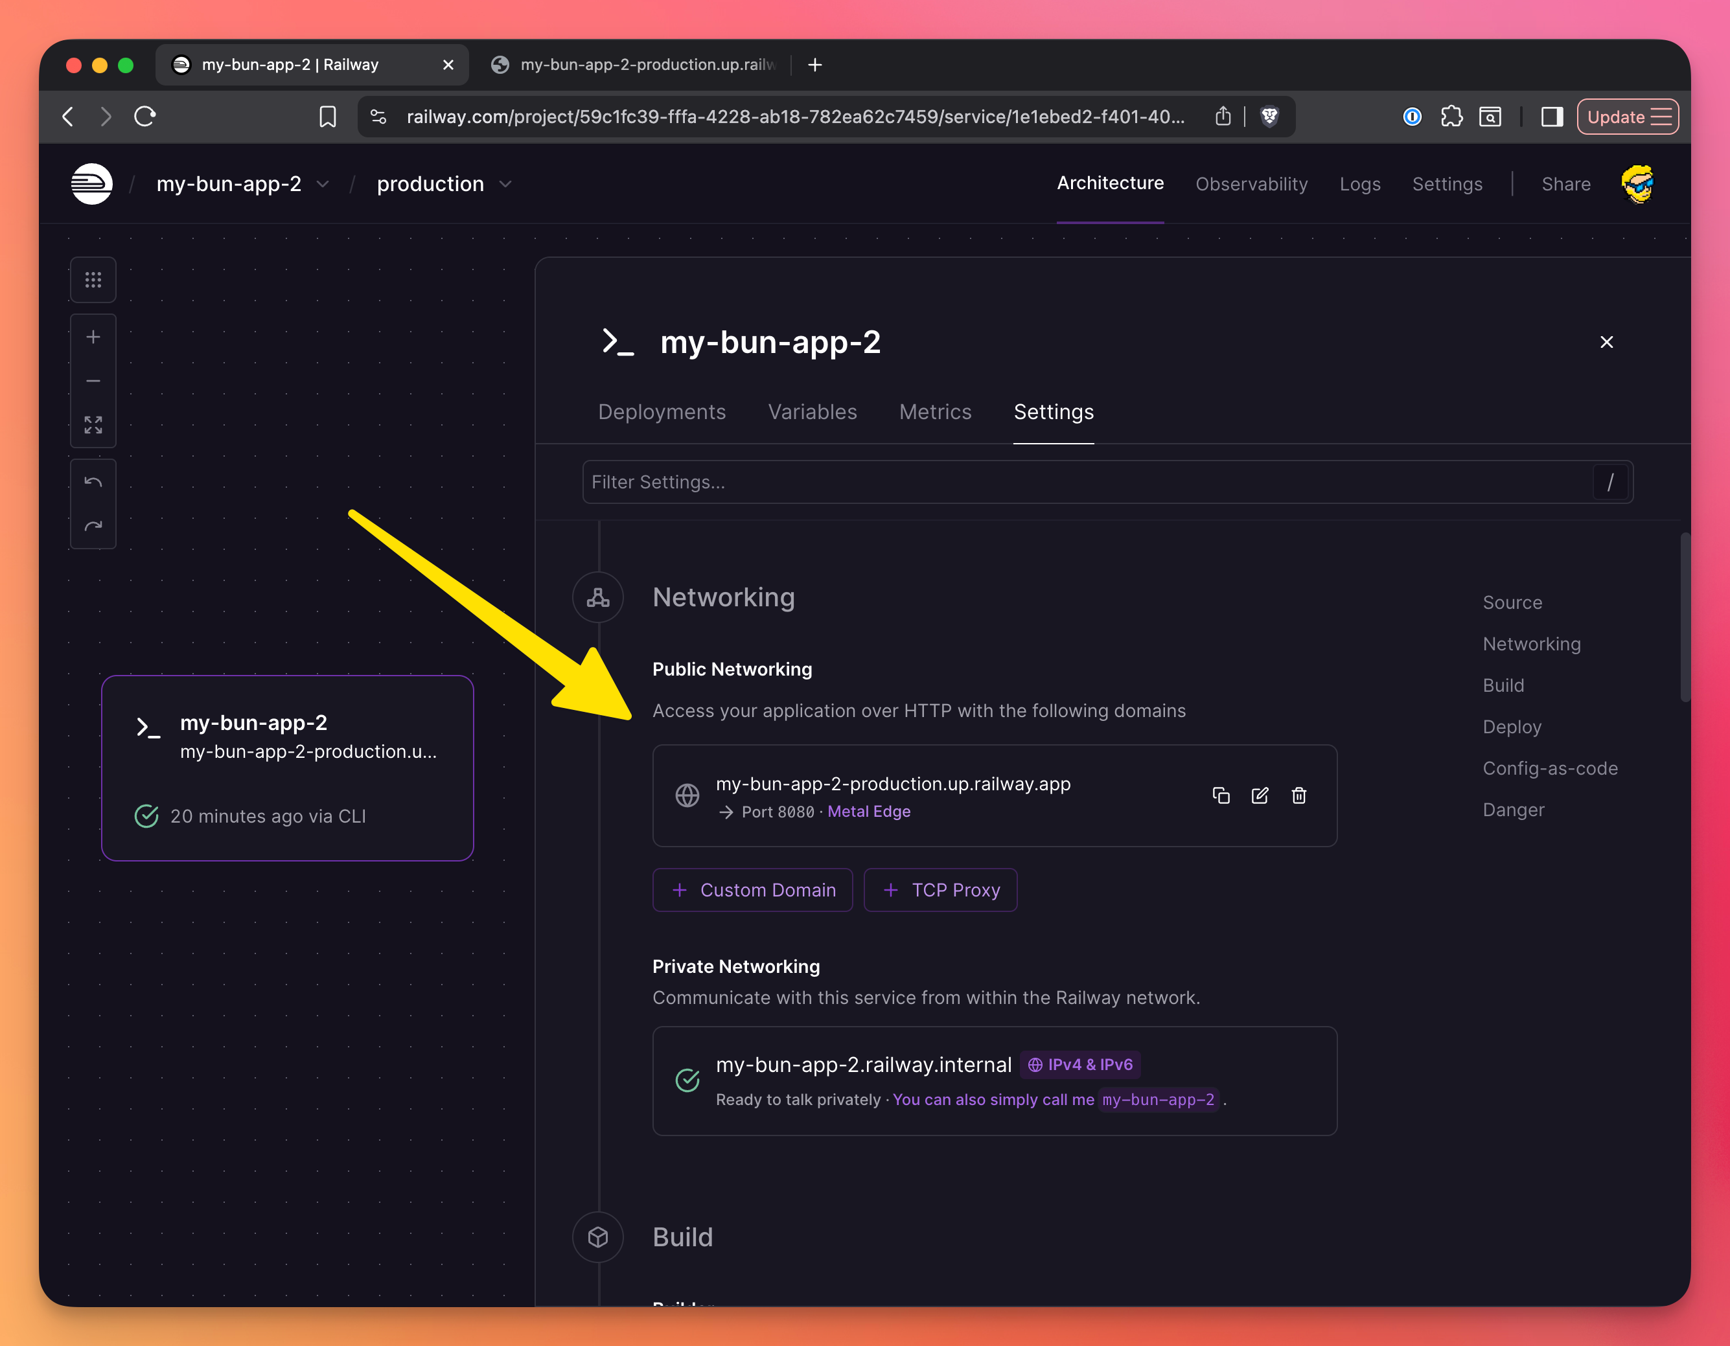Copy the public domain URL
The height and width of the screenshot is (1346, 1730).
click(1221, 795)
